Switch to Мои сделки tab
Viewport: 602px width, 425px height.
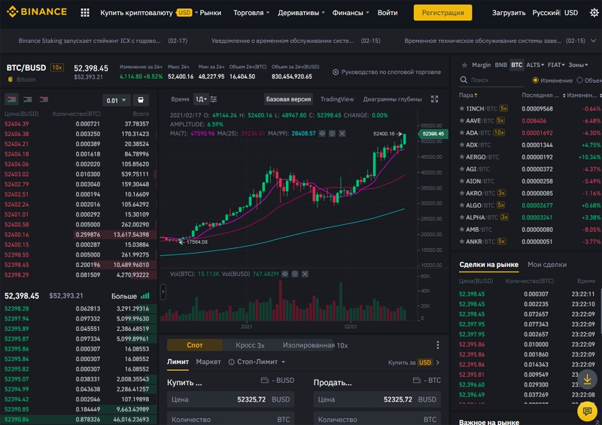coord(547,265)
